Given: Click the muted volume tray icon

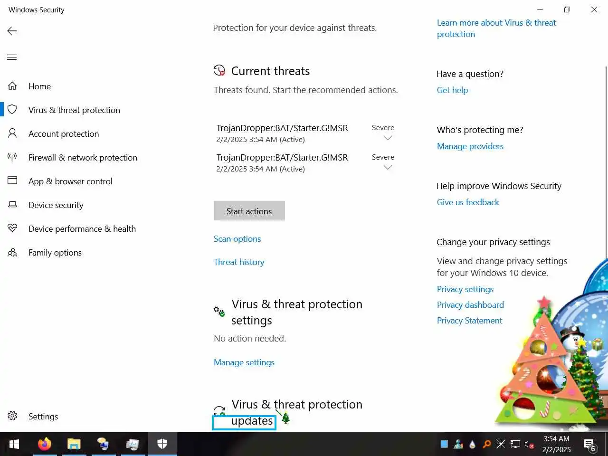Looking at the screenshot, I should pos(529,444).
